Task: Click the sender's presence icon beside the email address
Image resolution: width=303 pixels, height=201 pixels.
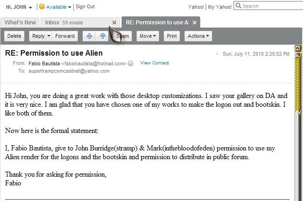Action: [131, 63]
